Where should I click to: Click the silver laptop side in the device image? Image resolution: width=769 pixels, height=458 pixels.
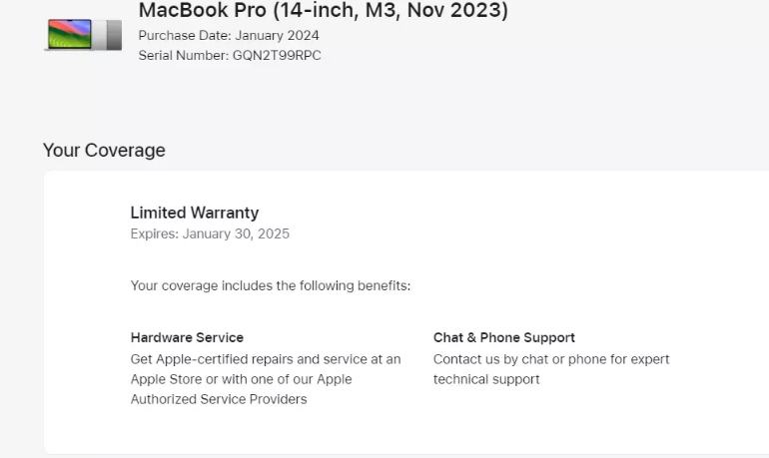tap(112, 34)
